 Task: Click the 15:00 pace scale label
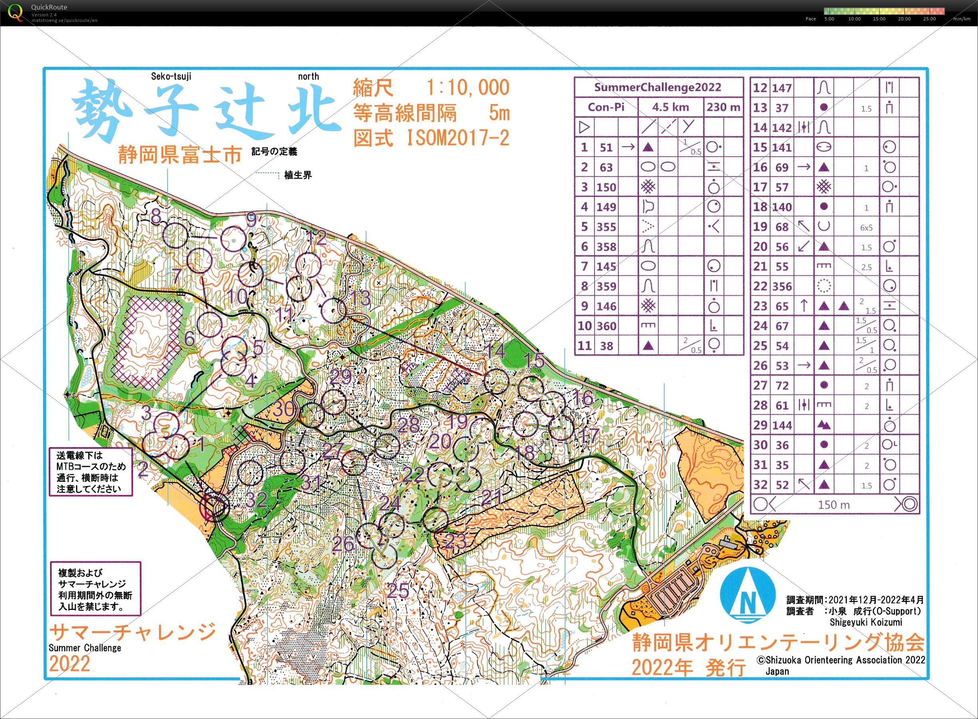pyautogui.click(x=879, y=19)
